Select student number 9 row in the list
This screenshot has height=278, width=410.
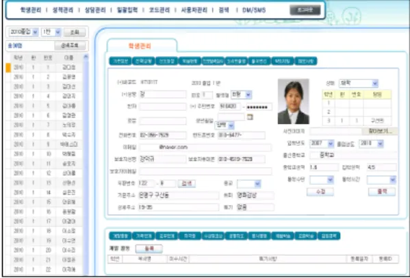(44, 144)
